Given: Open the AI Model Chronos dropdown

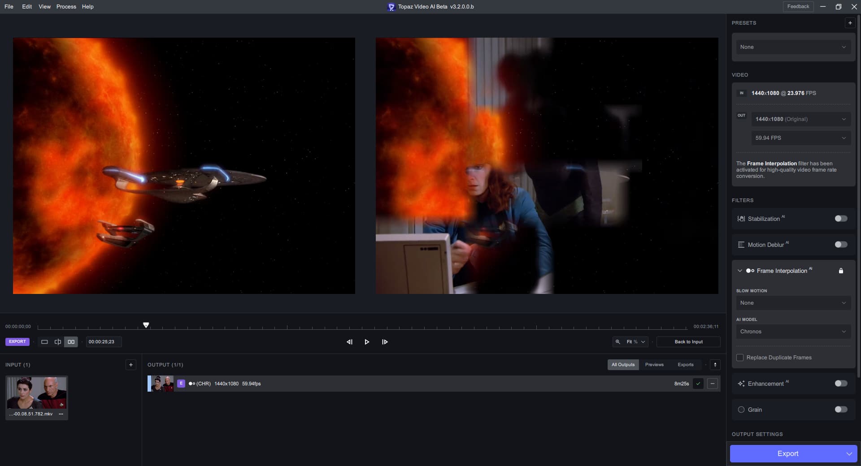Looking at the screenshot, I should 793,332.
